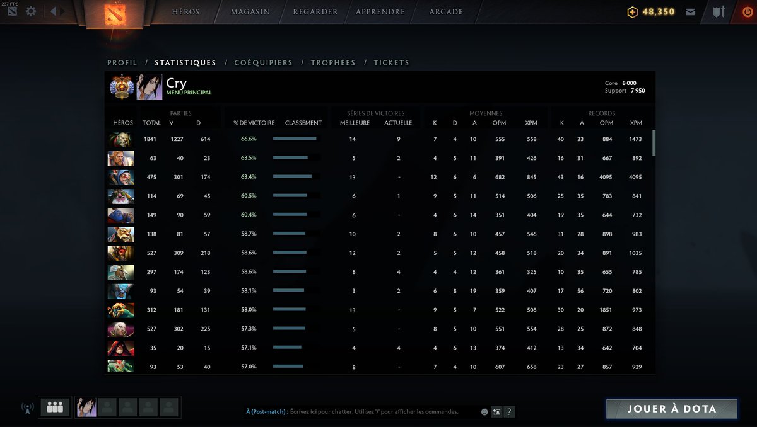Select hero portrait with 475 total games
The width and height of the screenshot is (757, 427).
pos(120,178)
